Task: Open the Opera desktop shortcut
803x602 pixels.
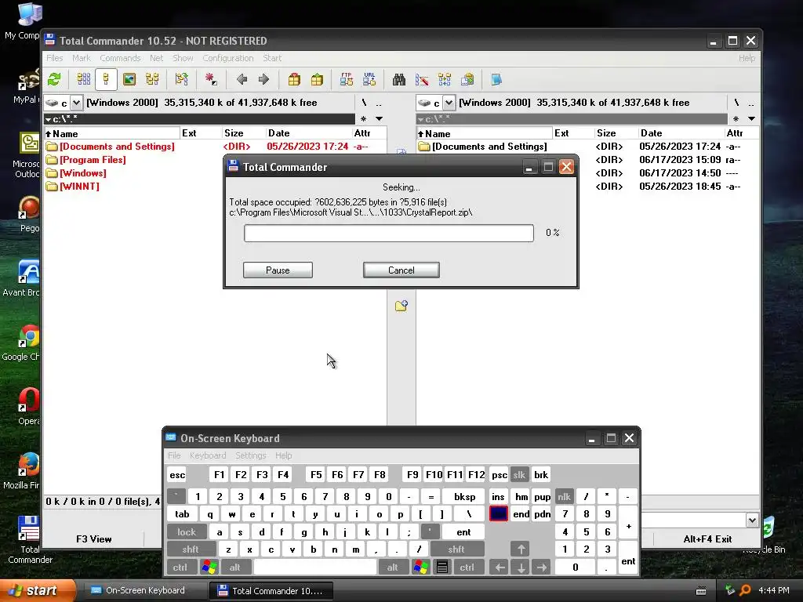Action: [x=29, y=407]
